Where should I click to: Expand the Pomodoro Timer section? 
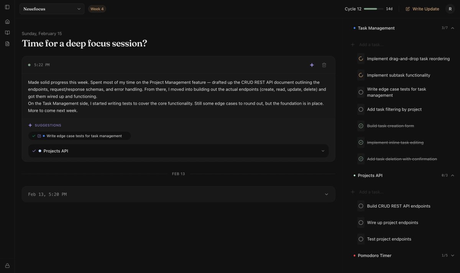click(452, 255)
